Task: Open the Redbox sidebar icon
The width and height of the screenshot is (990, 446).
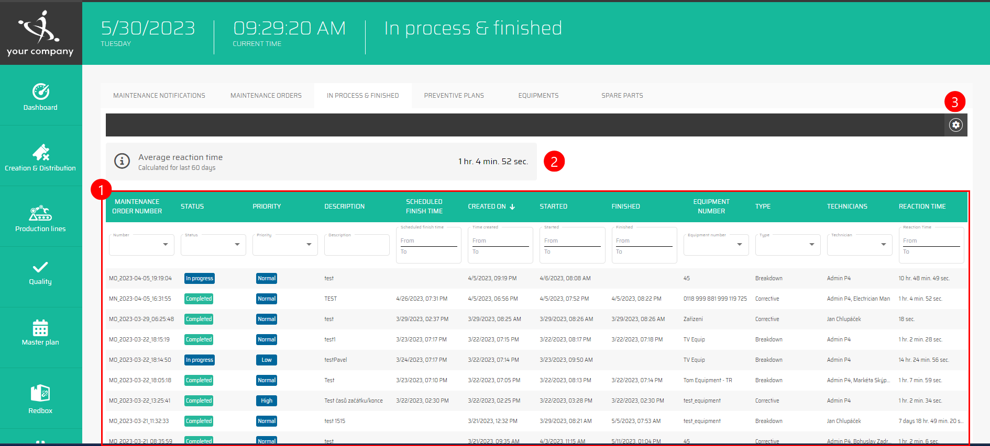Action: [40, 393]
